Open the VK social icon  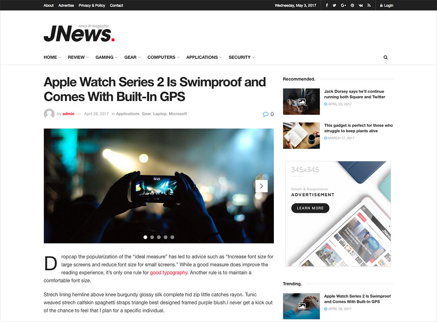pyautogui.click(x=361, y=5)
